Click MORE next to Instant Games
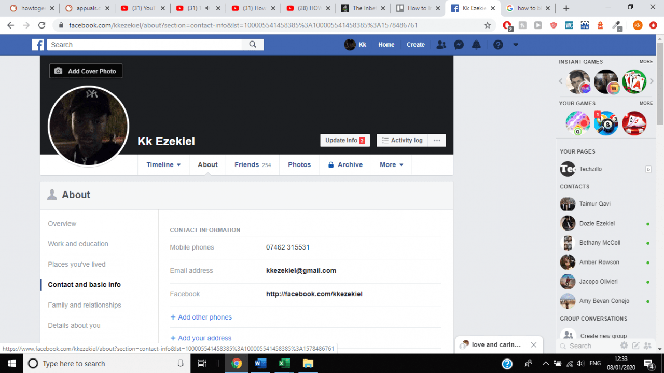 [x=646, y=61]
